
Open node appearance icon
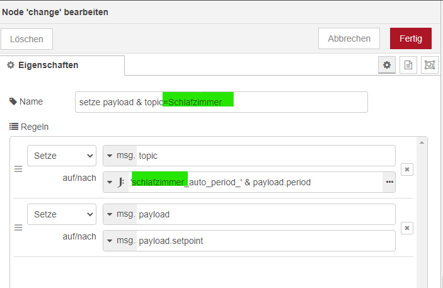point(429,65)
